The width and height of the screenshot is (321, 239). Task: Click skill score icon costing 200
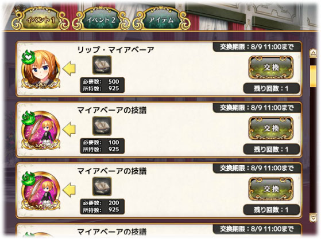click(x=41, y=191)
